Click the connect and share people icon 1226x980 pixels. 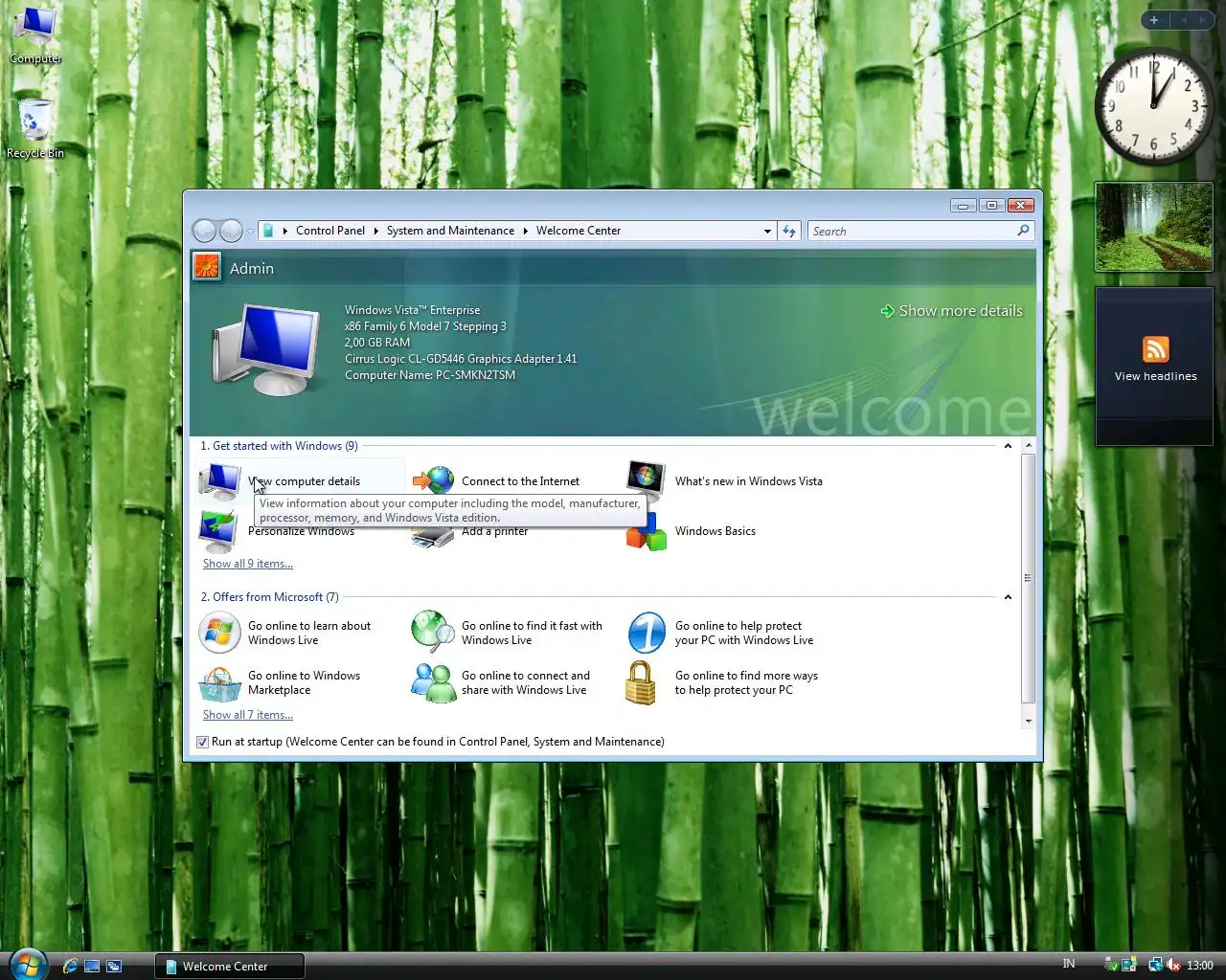click(x=434, y=683)
